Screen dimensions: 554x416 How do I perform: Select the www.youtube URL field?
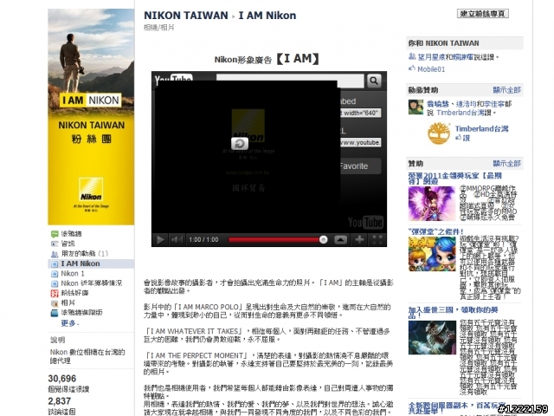tap(360, 142)
